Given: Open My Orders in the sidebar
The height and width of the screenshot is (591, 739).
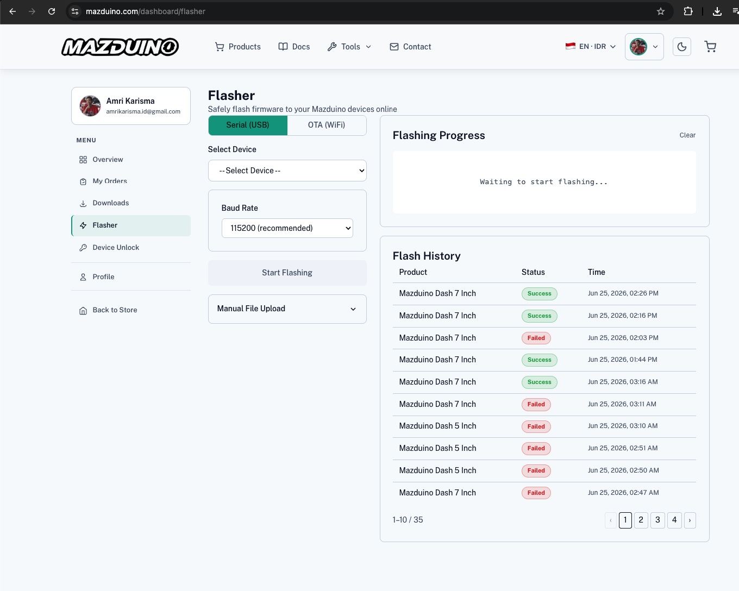Looking at the screenshot, I should tap(131, 181).
